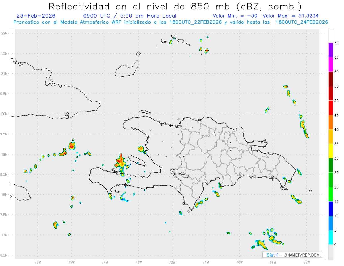Select the date text '23-Feb-2026'

pos(36,16)
